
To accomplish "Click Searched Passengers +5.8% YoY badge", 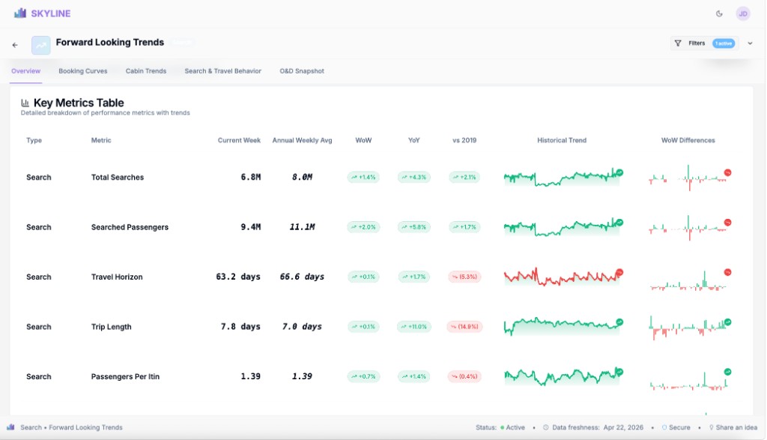I will [x=413, y=227].
